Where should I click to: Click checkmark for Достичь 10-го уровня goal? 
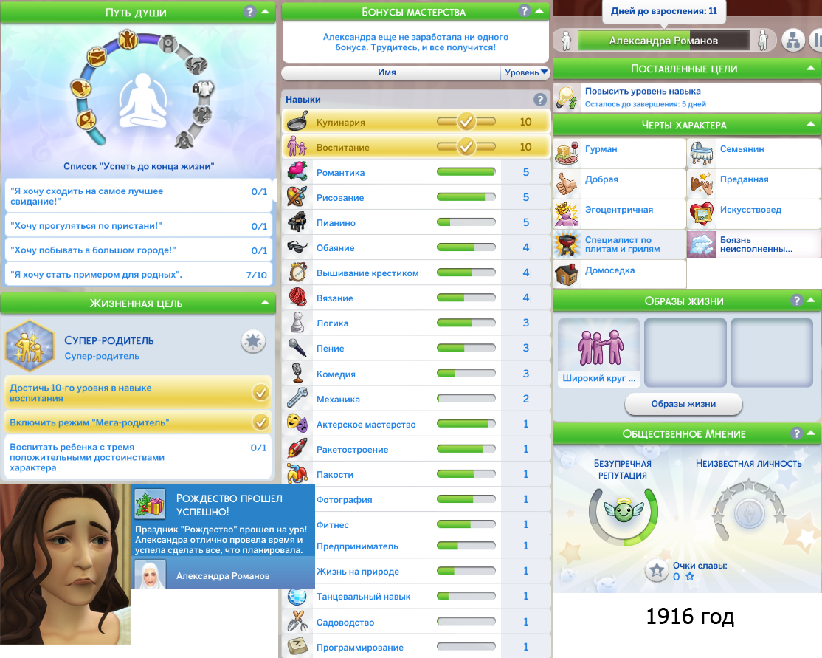260,393
